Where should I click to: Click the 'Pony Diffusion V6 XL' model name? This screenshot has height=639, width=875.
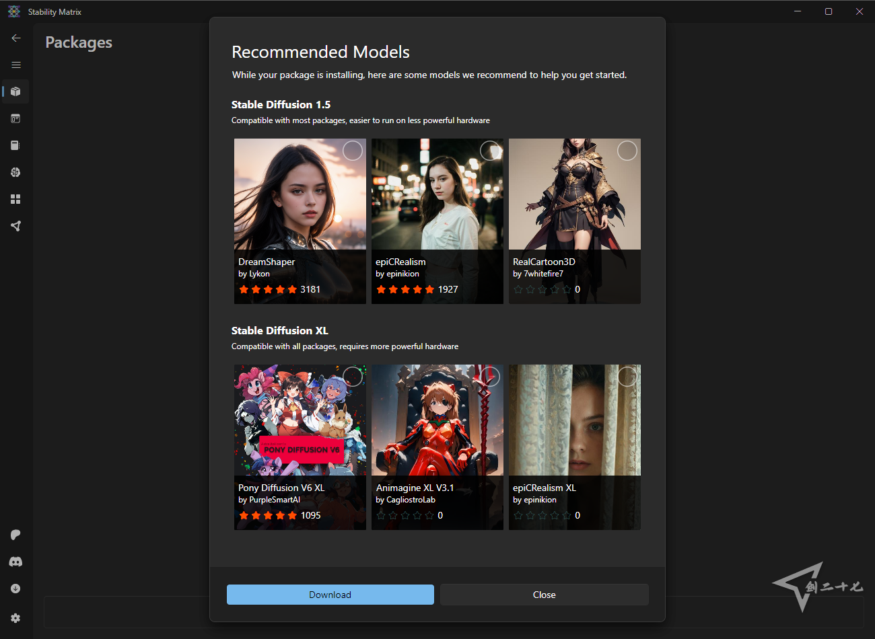tap(281, 488)
